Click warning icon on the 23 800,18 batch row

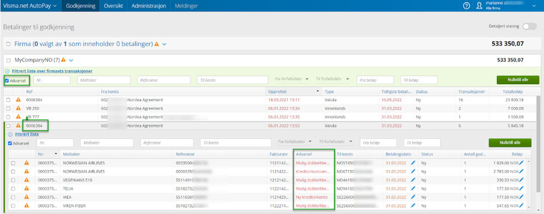pyautogui.click(x=19, y=99)
